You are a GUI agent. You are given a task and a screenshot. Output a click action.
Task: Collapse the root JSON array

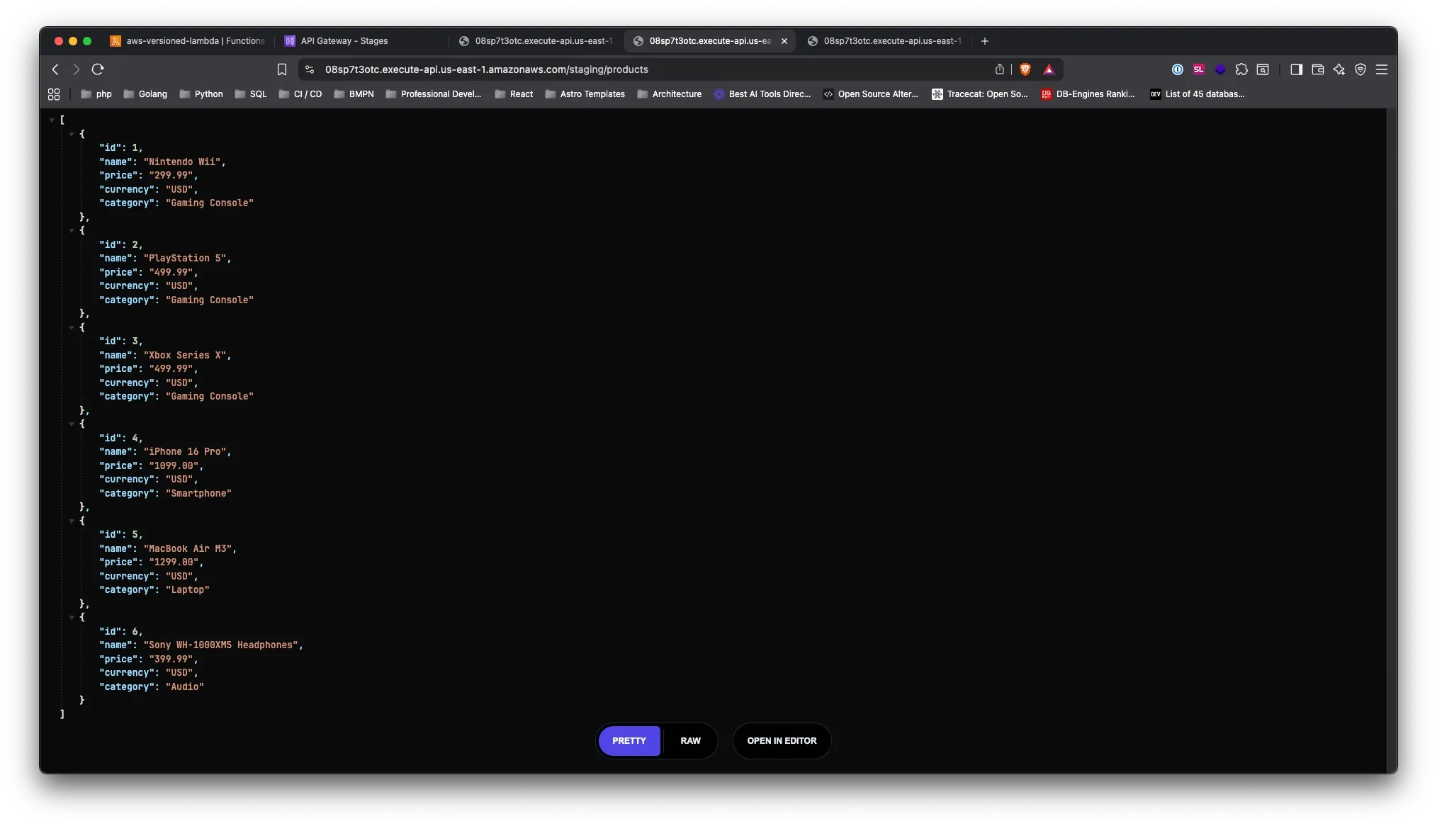[x=51, y=119]
